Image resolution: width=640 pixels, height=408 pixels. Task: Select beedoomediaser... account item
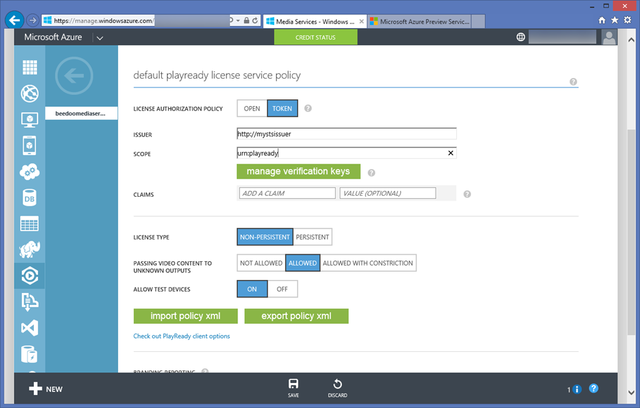tap(82, 114)
